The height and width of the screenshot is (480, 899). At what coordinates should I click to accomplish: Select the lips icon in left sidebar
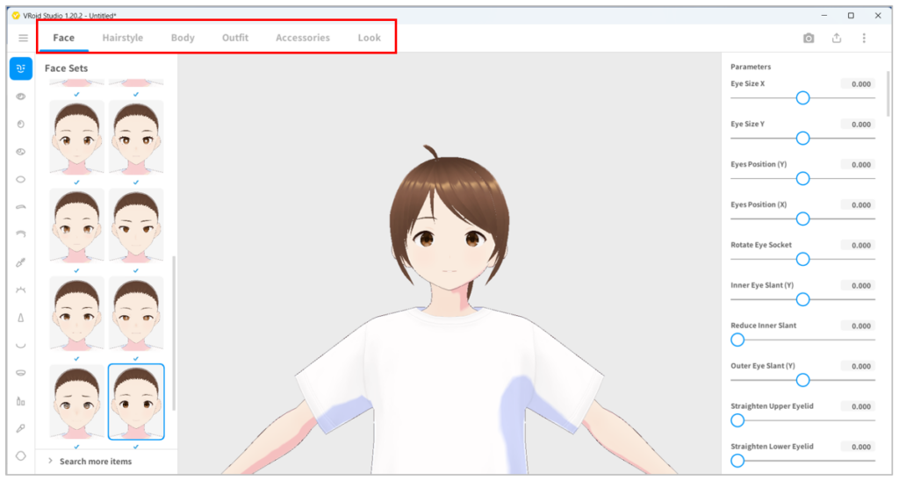pos(21,372)
